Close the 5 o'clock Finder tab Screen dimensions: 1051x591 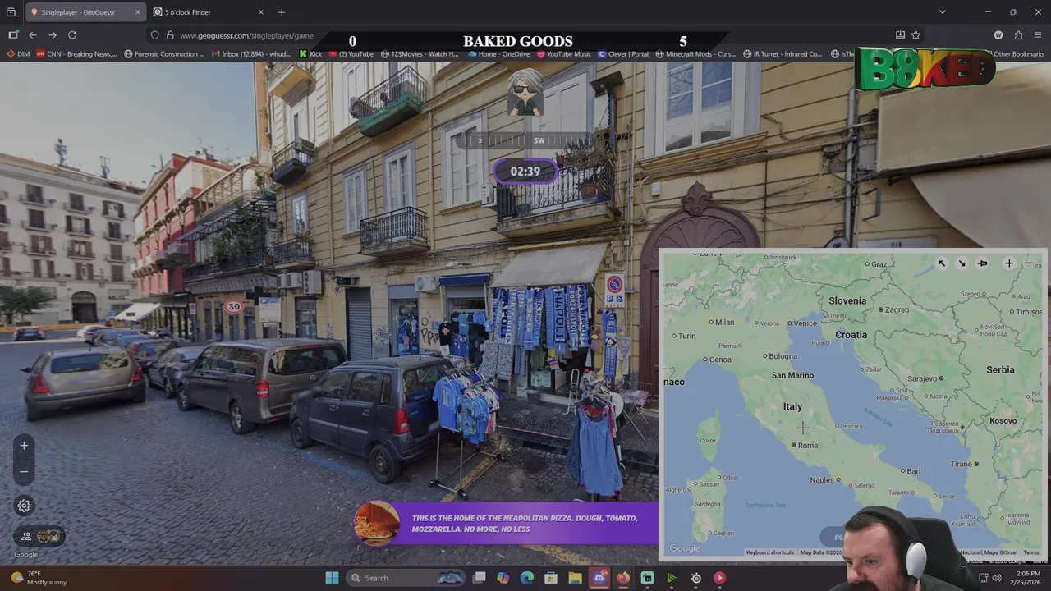[x=261, y=12]
